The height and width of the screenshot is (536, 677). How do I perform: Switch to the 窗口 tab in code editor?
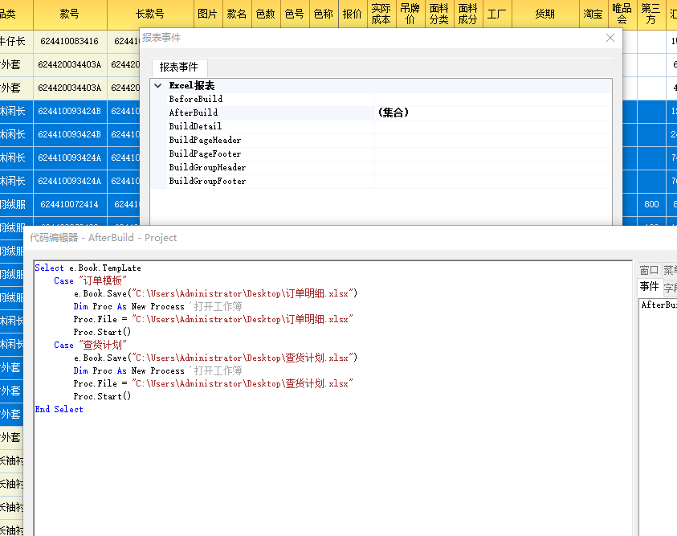click(649, 270)
